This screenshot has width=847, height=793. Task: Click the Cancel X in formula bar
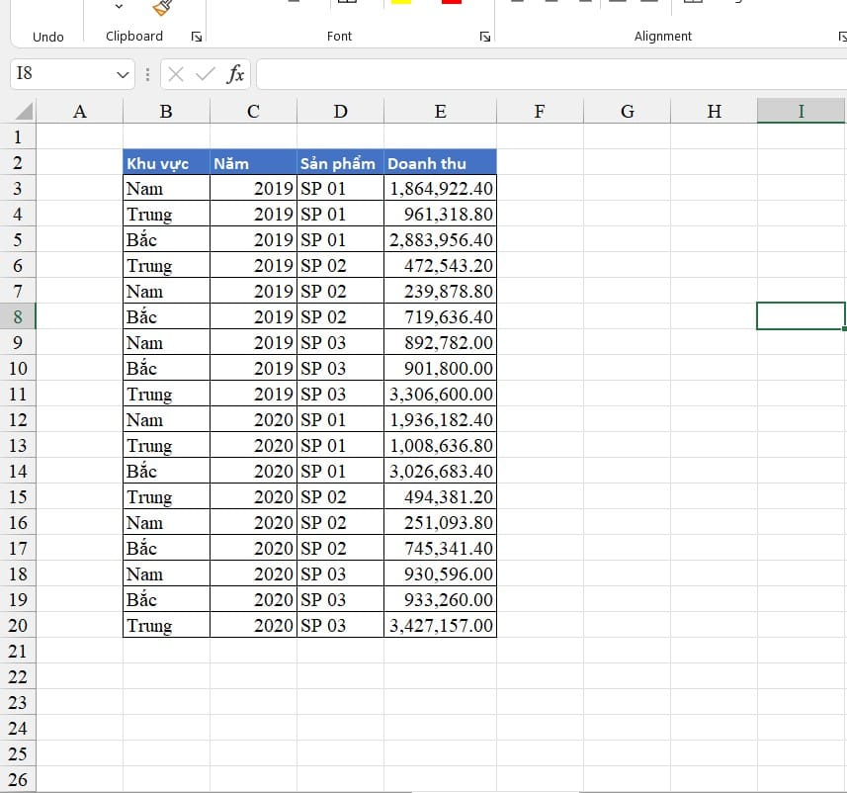[176, 74]
